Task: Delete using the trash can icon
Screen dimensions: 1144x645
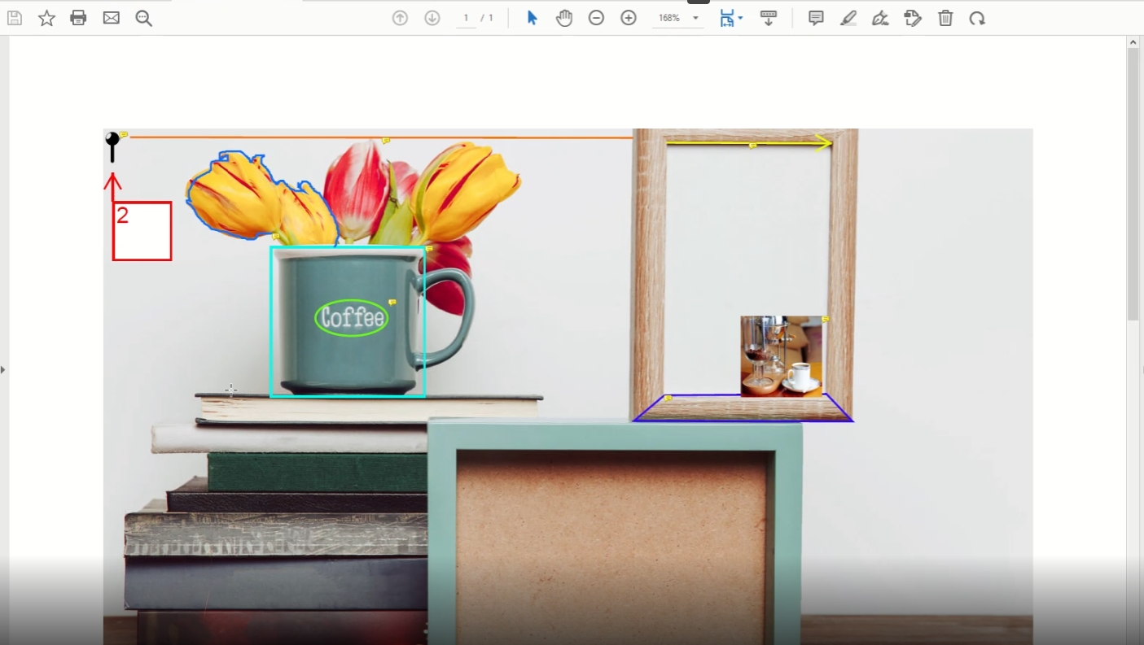Action: click(945, 18)
